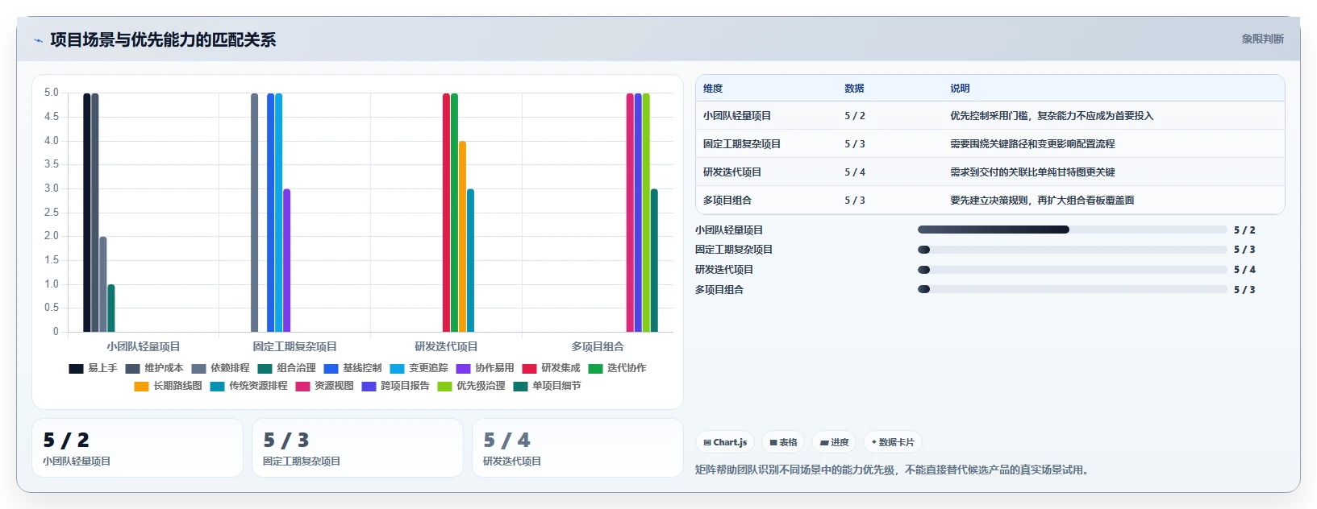Toggle the 易上手 legend series

[x=93, y=368]
